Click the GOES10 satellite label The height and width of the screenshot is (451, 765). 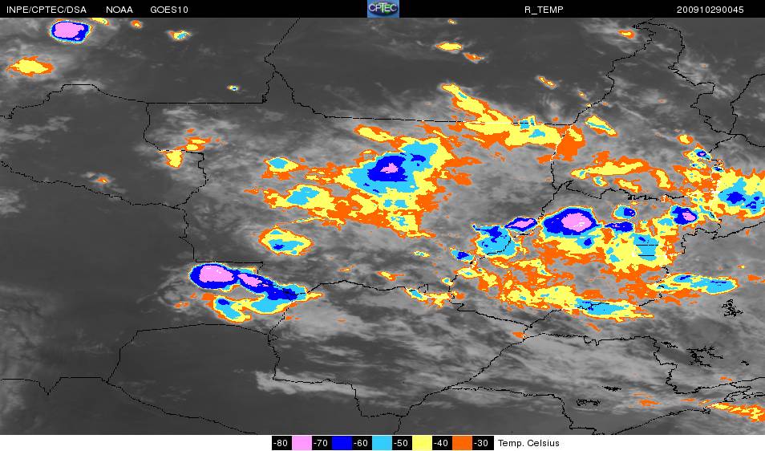point(169,10)
